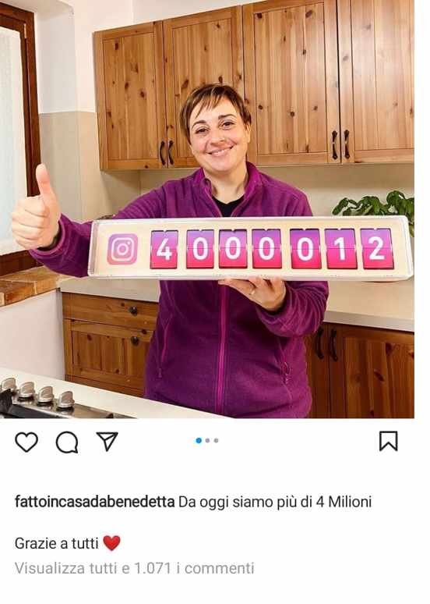Save the post with the bookmark icon
The height and width of the screenshot is (604, 430).
(389, 441)
